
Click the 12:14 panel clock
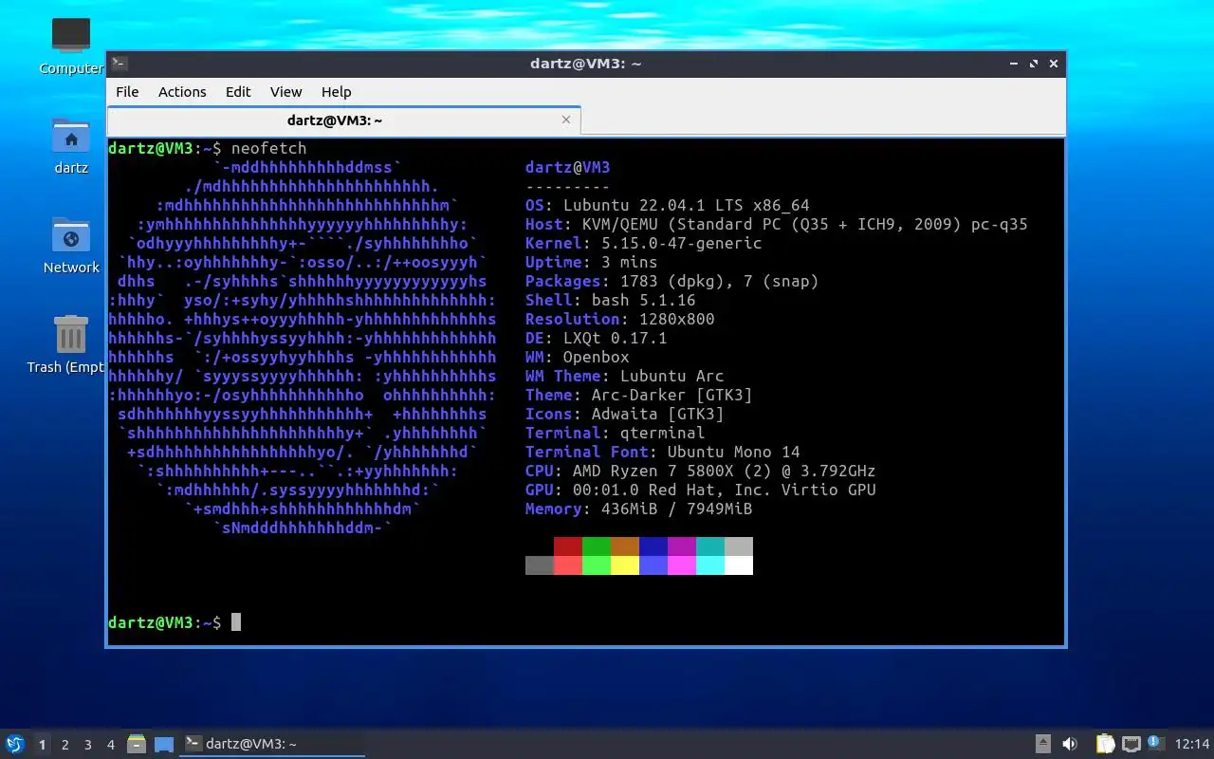point(1192,744)
